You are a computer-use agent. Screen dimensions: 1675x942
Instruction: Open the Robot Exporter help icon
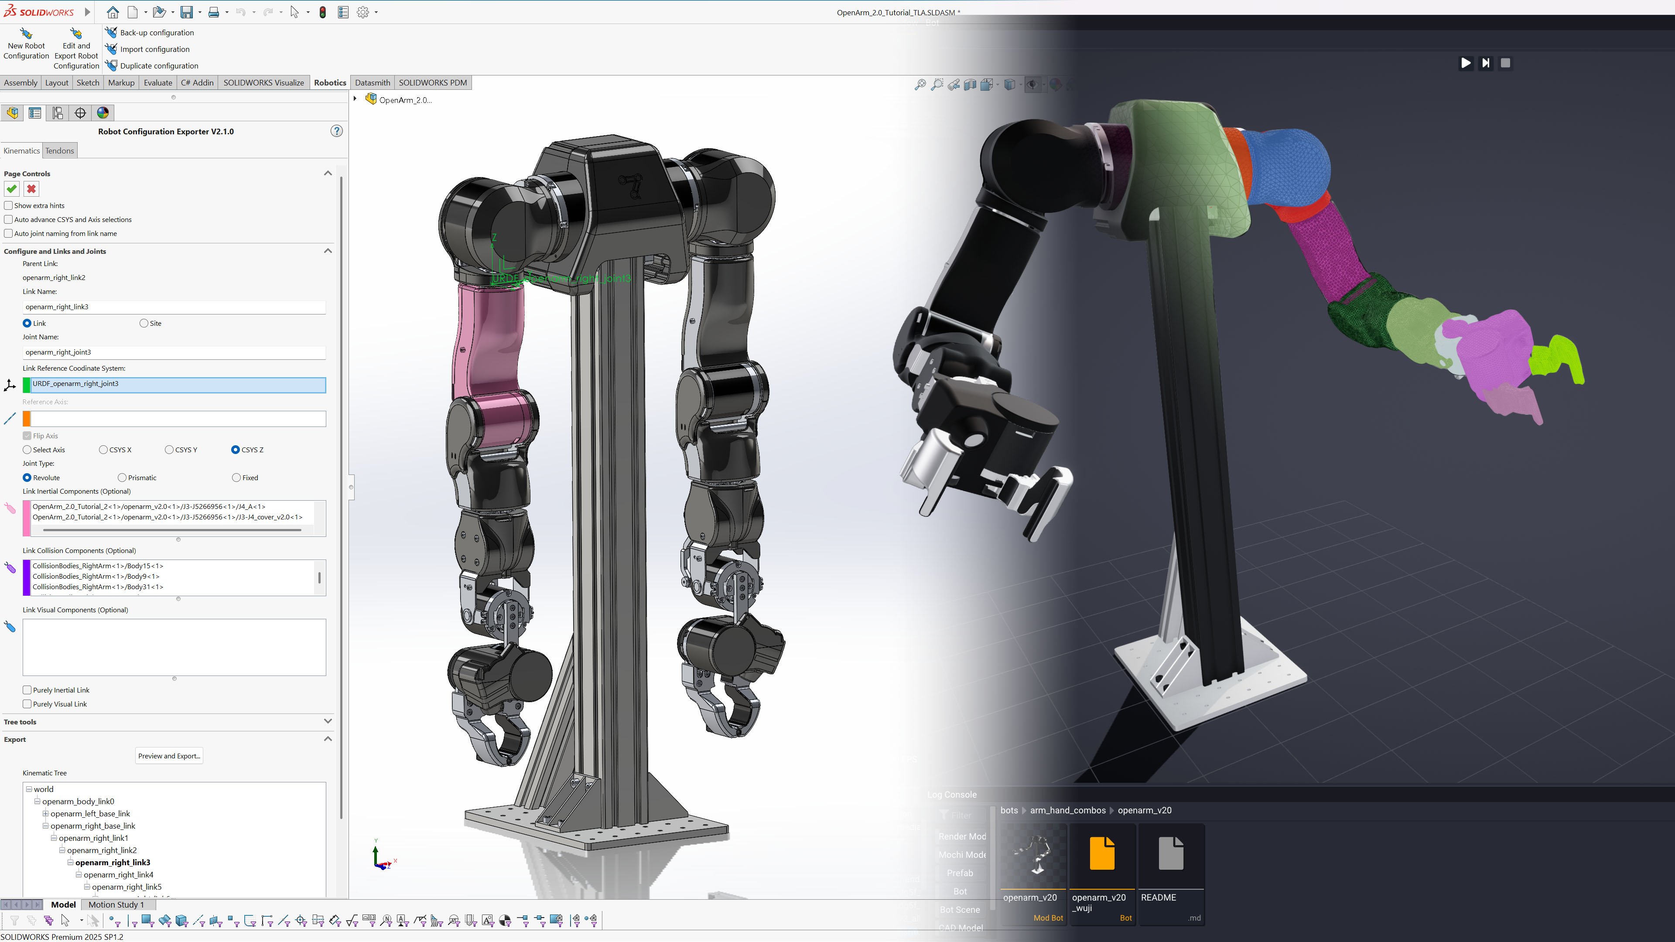336,131
